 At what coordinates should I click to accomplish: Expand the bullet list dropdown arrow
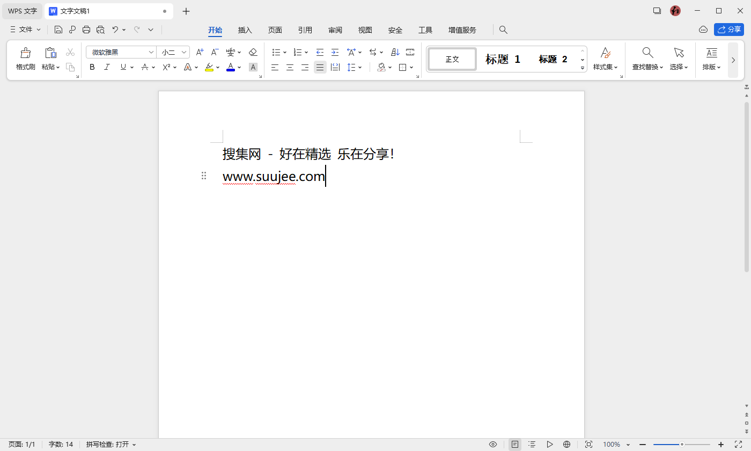(x=285, y=52)
